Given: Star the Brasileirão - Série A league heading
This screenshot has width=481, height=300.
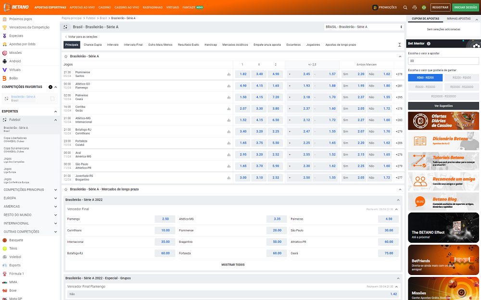Looking at the screenshot, I should coord(66,56).
